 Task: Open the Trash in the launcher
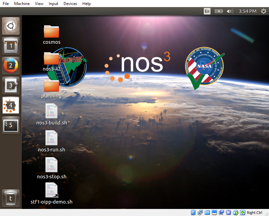click(11, 198)
